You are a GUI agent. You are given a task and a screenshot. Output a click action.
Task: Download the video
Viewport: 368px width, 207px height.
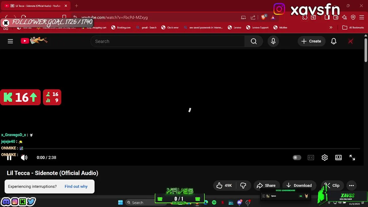click(299, 185)
